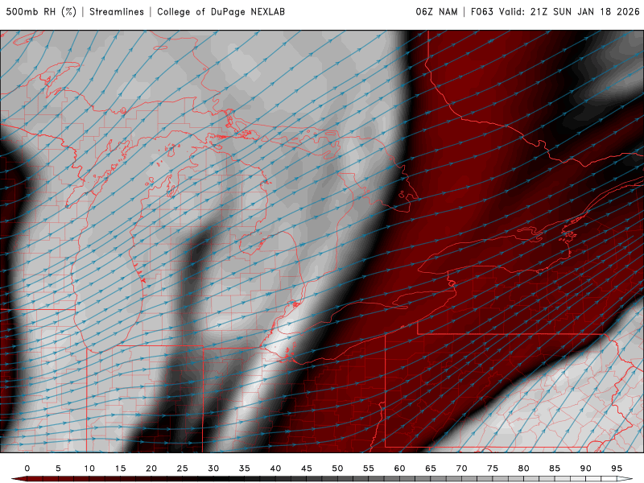Viewport: 644px width, 483px height.
Task: Click the '60' value on the legend
Action: (x=399, y=469)
